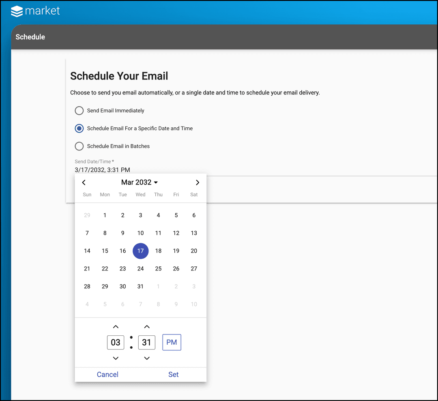Select Send Email Immediately radio option

tap(79, 111)
